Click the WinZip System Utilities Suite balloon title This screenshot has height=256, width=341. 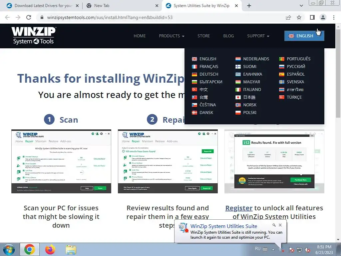click(224, 226)
